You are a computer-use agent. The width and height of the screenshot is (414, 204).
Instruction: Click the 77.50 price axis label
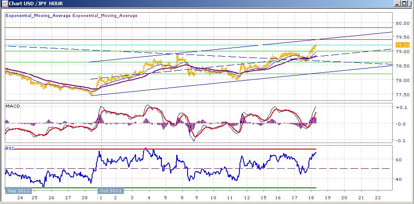(402, 95)
